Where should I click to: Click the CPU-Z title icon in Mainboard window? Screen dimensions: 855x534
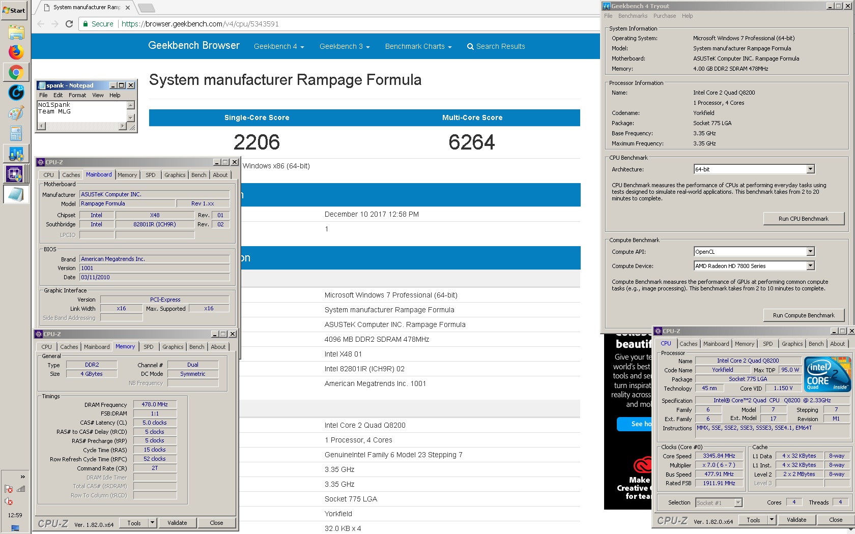click(x=40, y=162)
